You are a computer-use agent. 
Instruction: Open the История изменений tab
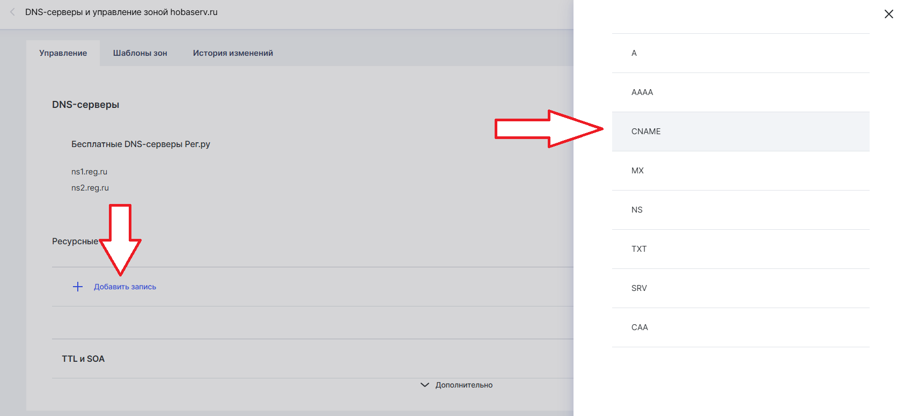point(233,53)
